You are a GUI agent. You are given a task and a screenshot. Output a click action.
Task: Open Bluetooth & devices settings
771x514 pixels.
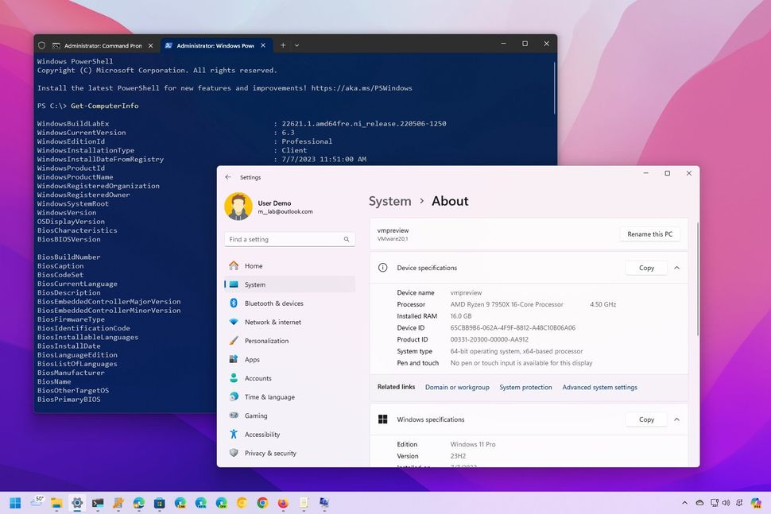tap(273, 303)
